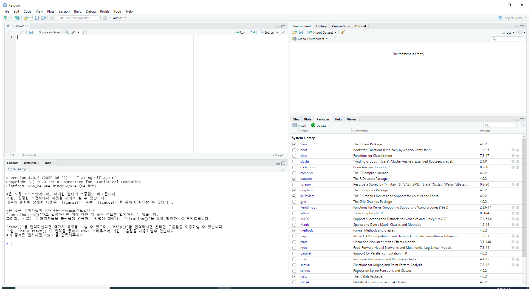Expand the New File dropdown arrow

coord(11,18)
